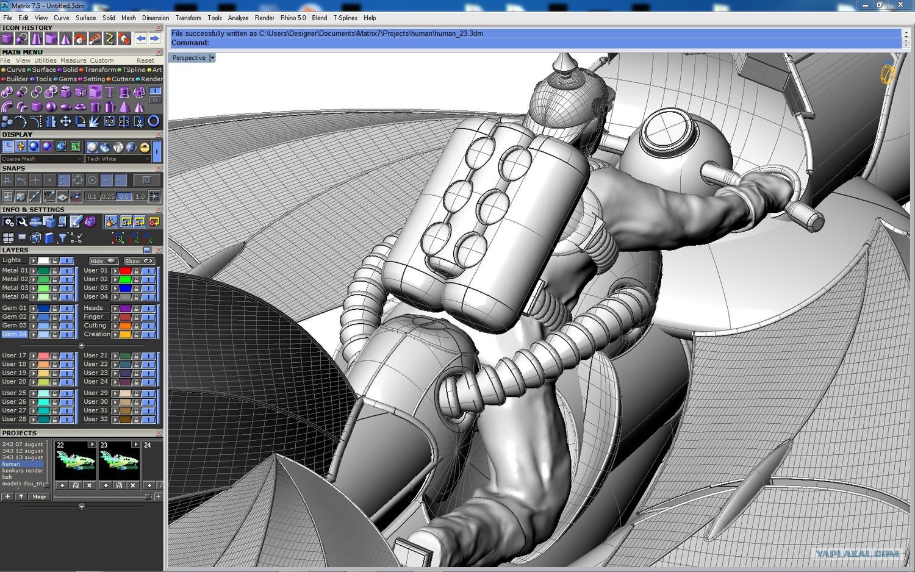This screenshot has width=915, height=572.
Task: Go forward with the right arrow in Icon History
Action: pos(155,38)
